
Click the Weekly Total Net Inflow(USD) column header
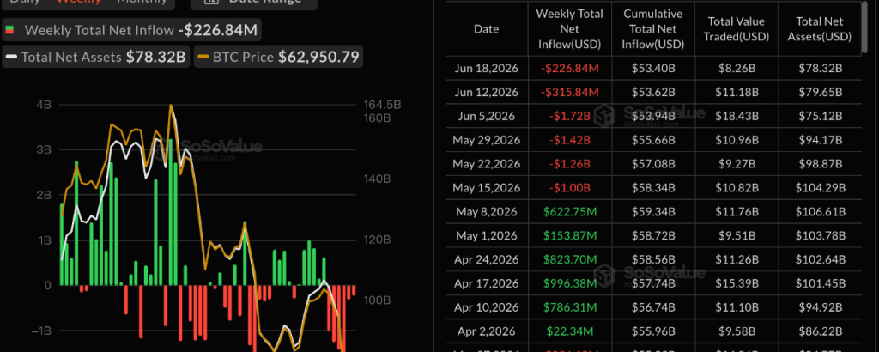tap(570, 29)
